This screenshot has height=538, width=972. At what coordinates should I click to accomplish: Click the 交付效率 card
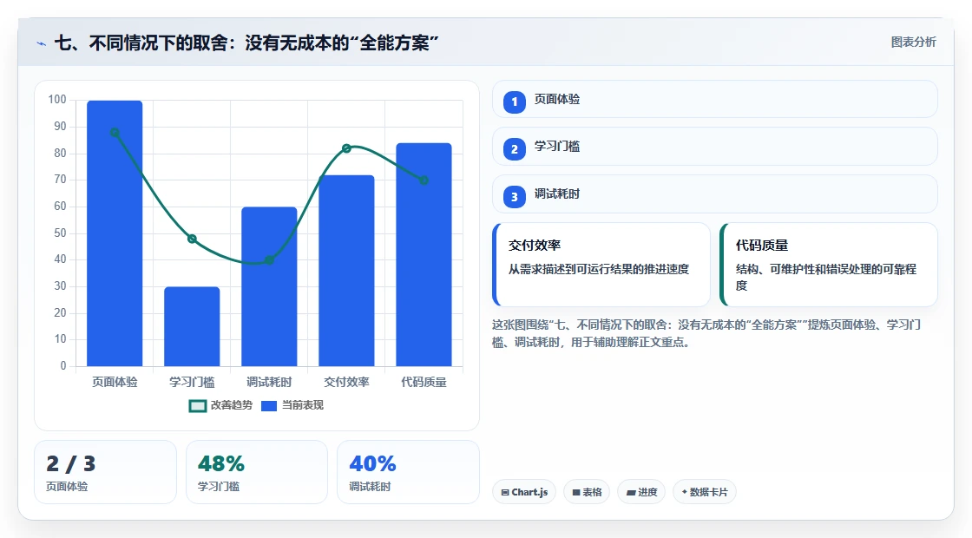(x=601, y=265)
